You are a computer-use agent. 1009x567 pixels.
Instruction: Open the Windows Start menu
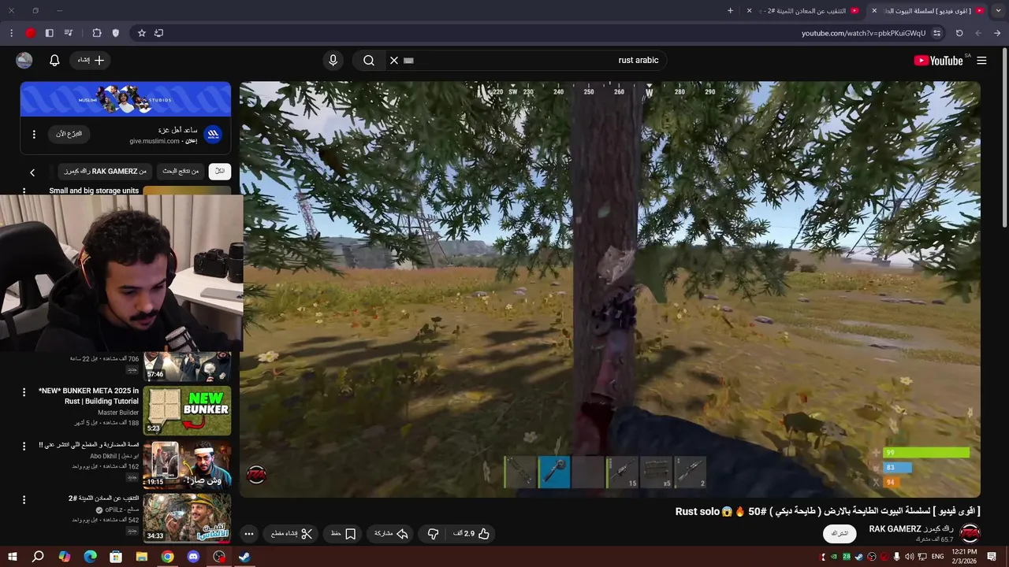[x=12, y=557]
